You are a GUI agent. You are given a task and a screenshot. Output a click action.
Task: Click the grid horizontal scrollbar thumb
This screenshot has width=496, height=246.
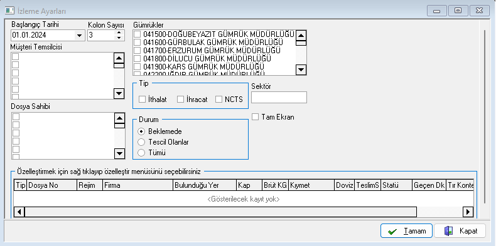[x=220, y=212]
